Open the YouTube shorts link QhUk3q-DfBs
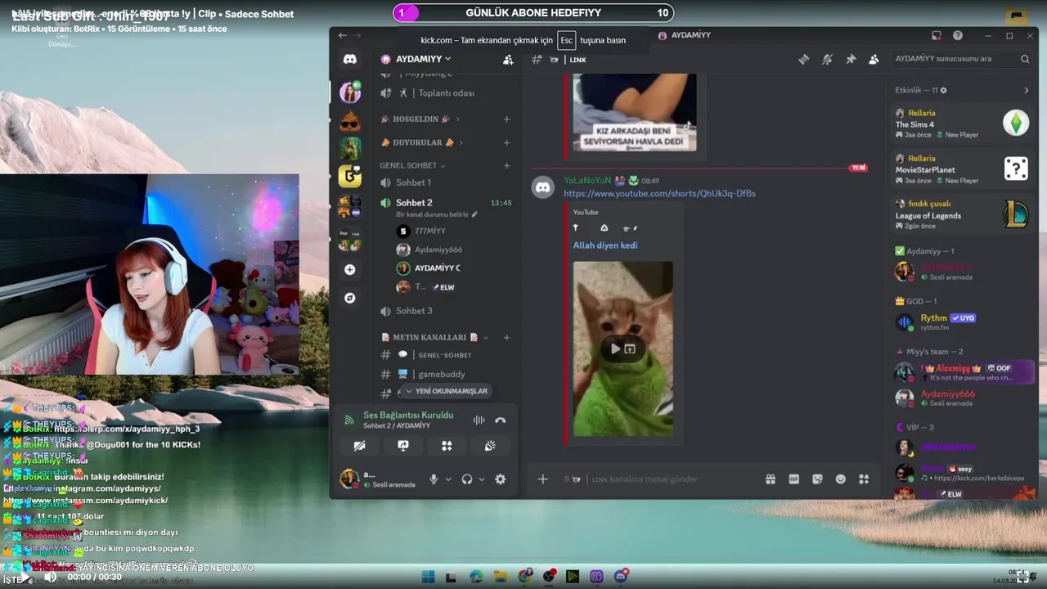 coord(659,194)
